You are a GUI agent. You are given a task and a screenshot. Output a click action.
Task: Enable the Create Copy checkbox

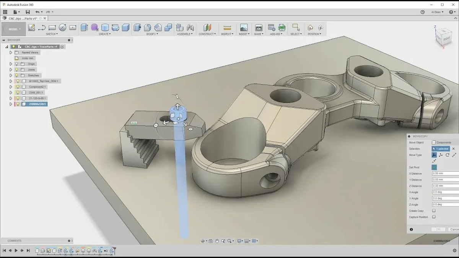tap(434, 211)
